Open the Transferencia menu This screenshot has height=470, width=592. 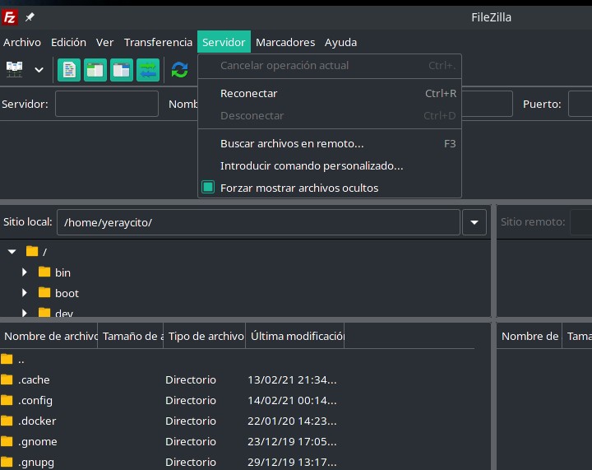click(158, 42)
